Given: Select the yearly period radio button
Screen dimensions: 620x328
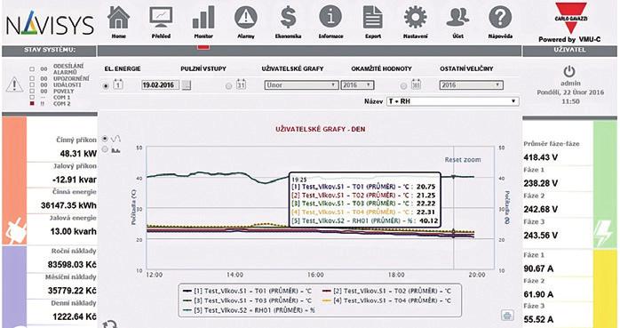Looking at the screenshot, I should pos(403,86).
